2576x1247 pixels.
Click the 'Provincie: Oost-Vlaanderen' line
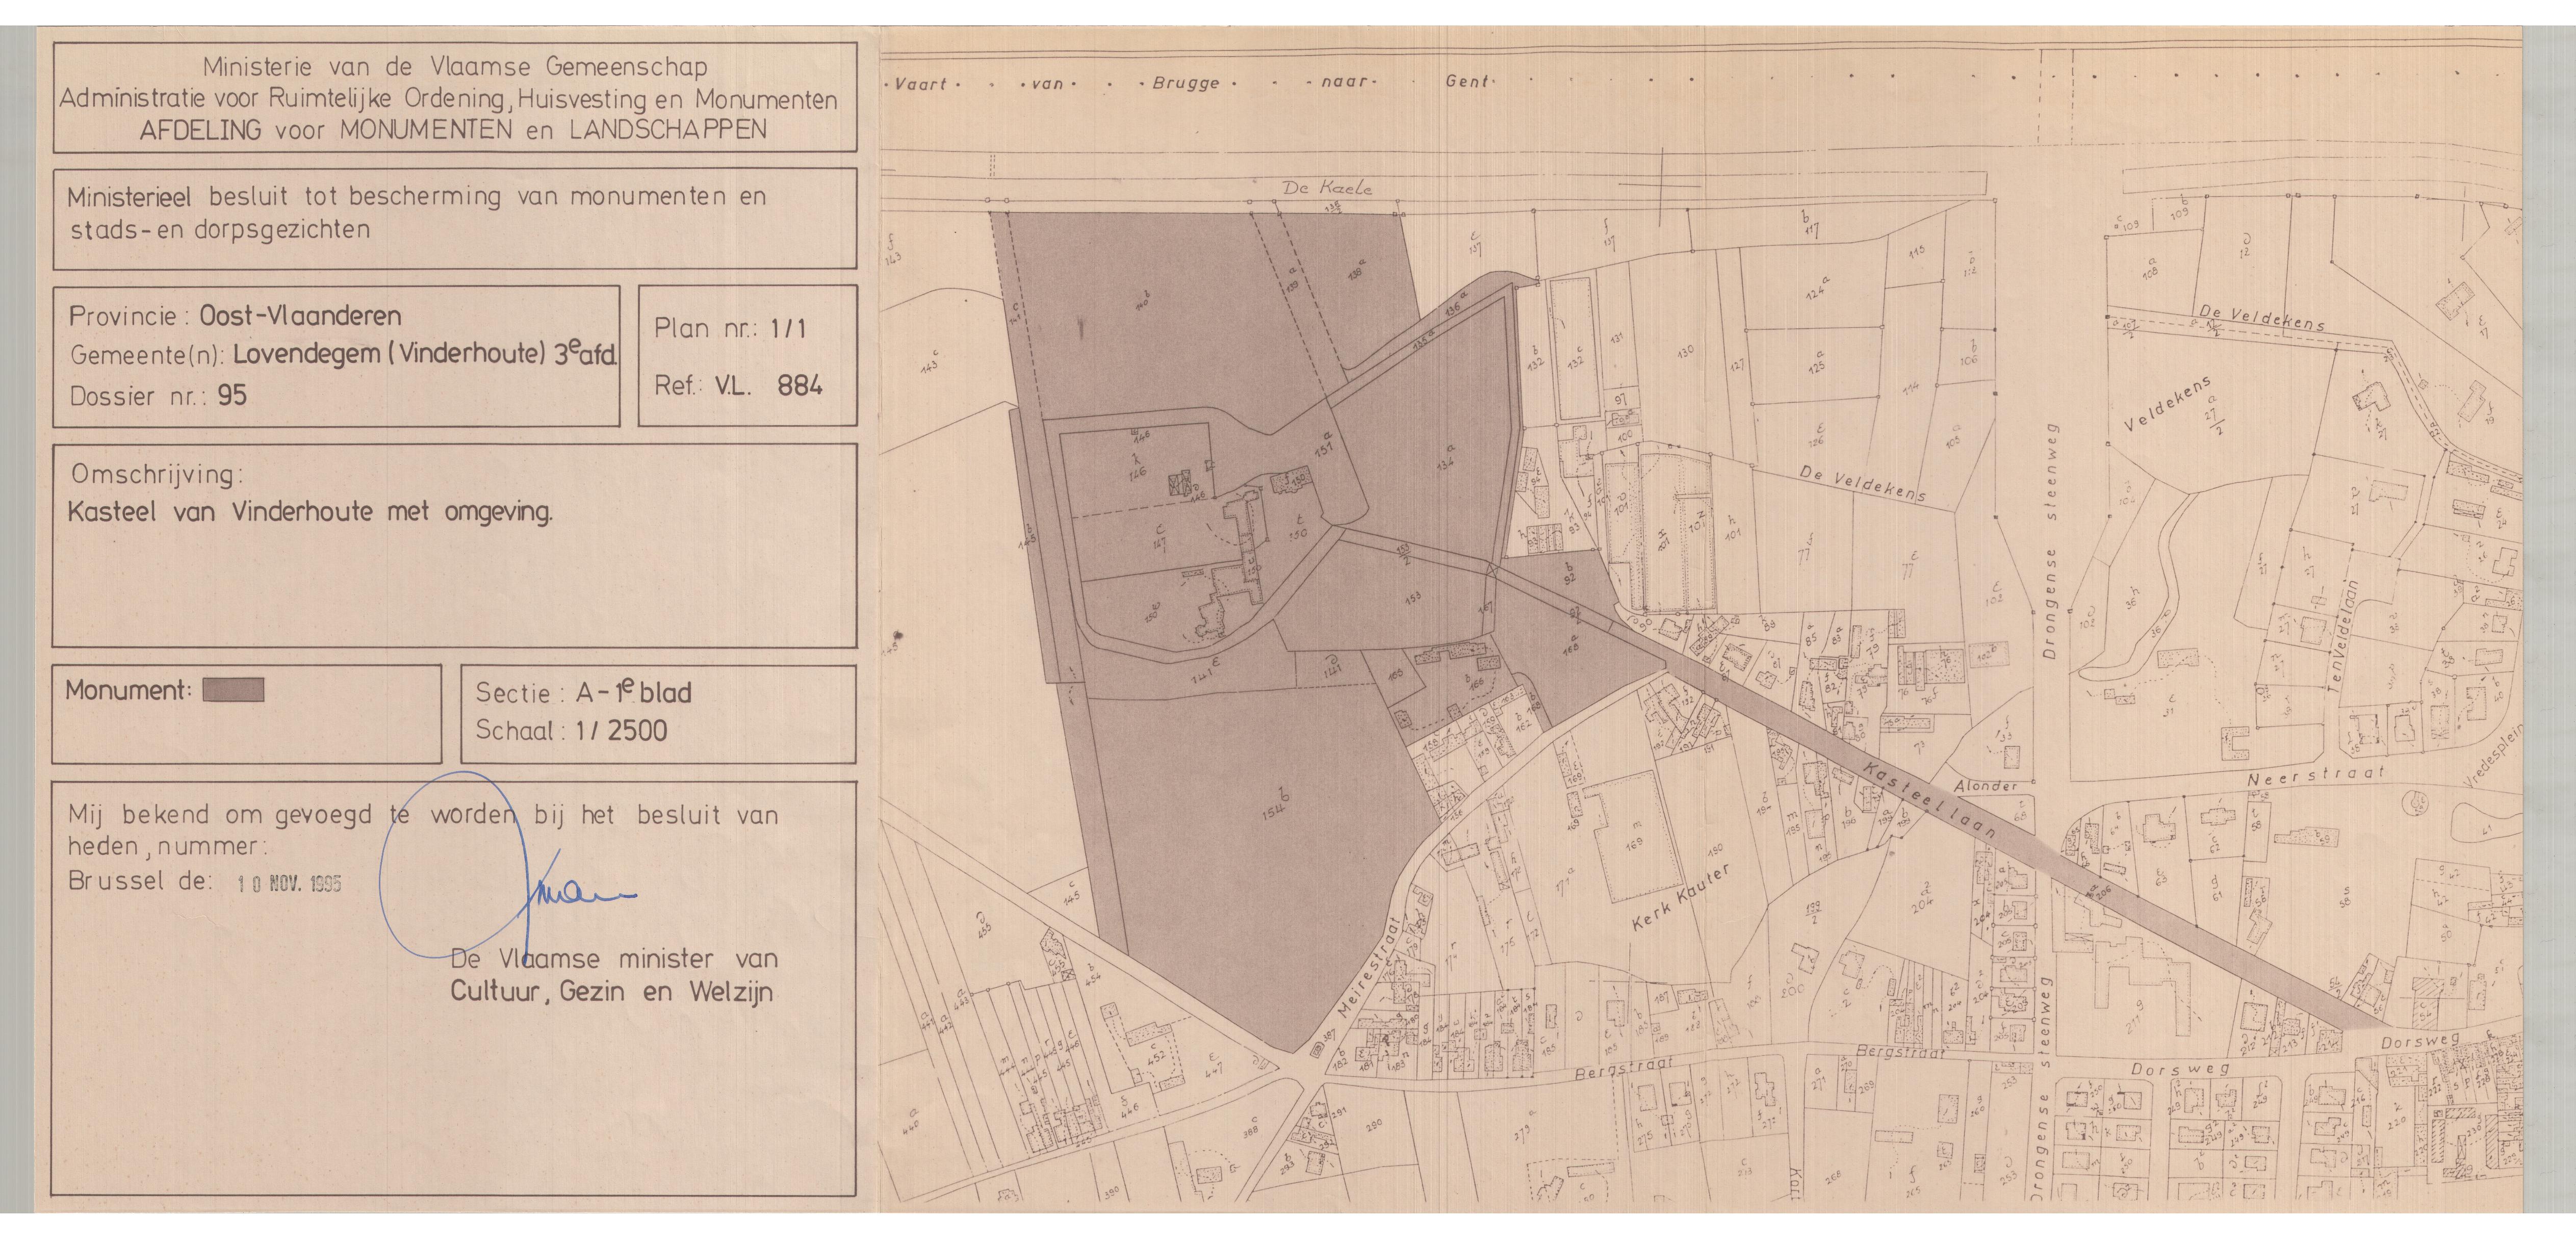click(x=235, y=316)
